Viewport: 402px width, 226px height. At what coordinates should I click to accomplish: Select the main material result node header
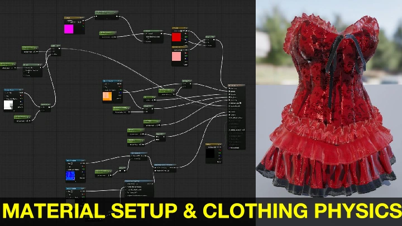[x=236, y=85]
